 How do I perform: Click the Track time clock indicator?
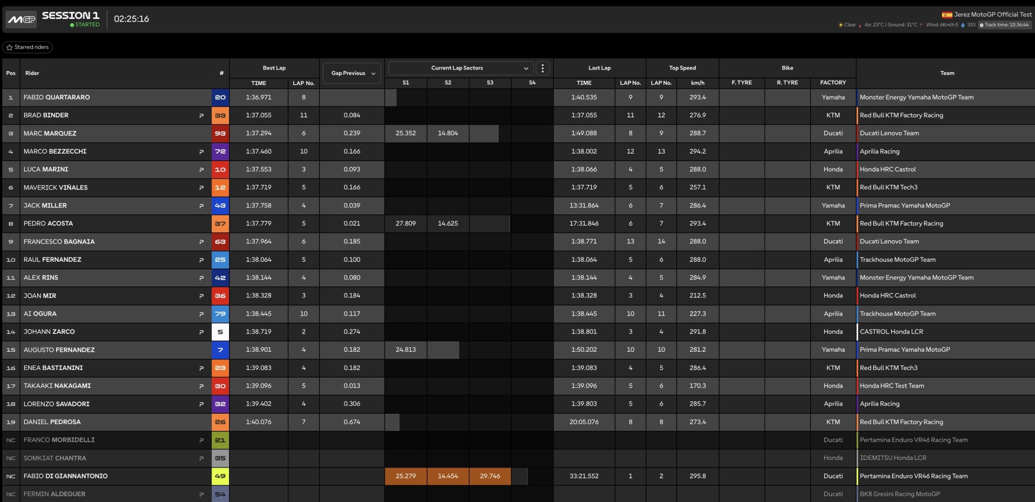tap(1004, 25)
